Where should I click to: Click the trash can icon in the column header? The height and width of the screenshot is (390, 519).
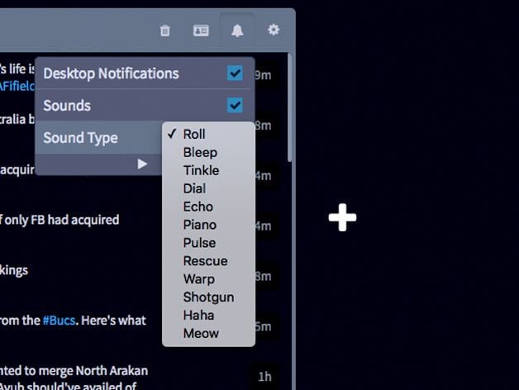pyautogui.click(x=164, y=31)
